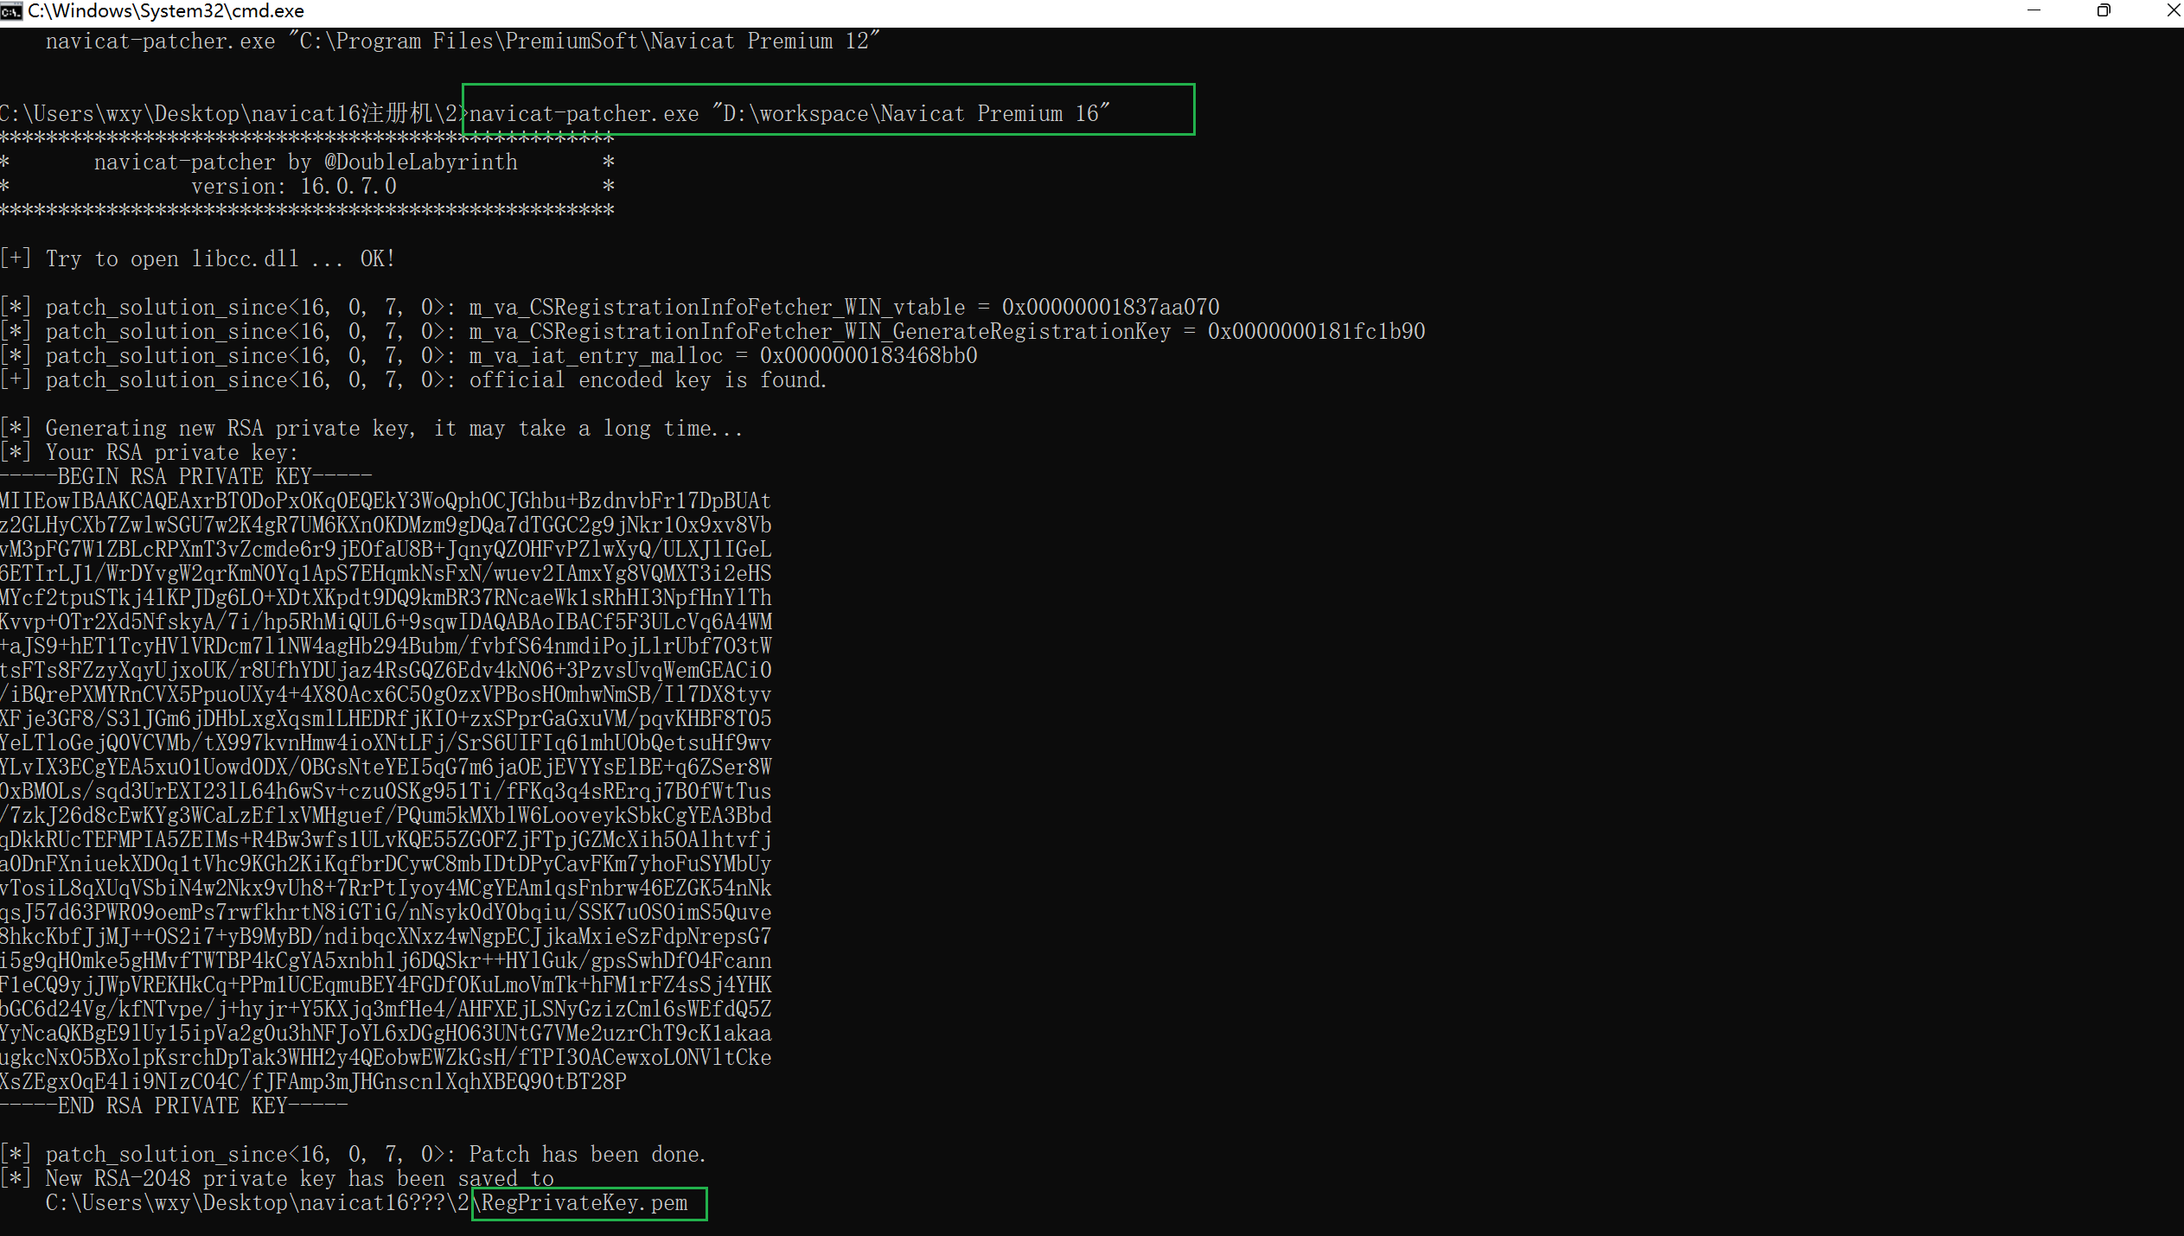Click the key line starting with vM3pFG7W1ZBLc

tap(386, 550)
